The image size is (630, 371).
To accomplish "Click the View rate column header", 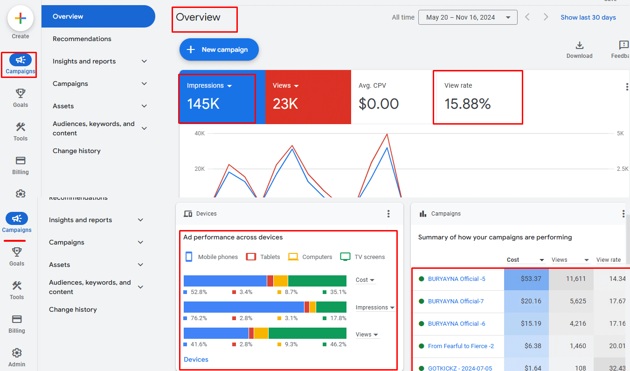I will [609, 260].
